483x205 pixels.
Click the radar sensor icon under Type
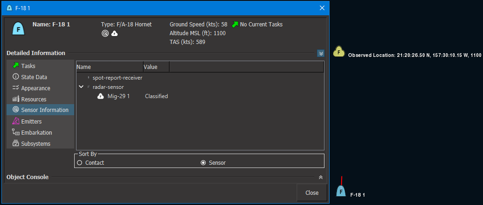(105, 33)
